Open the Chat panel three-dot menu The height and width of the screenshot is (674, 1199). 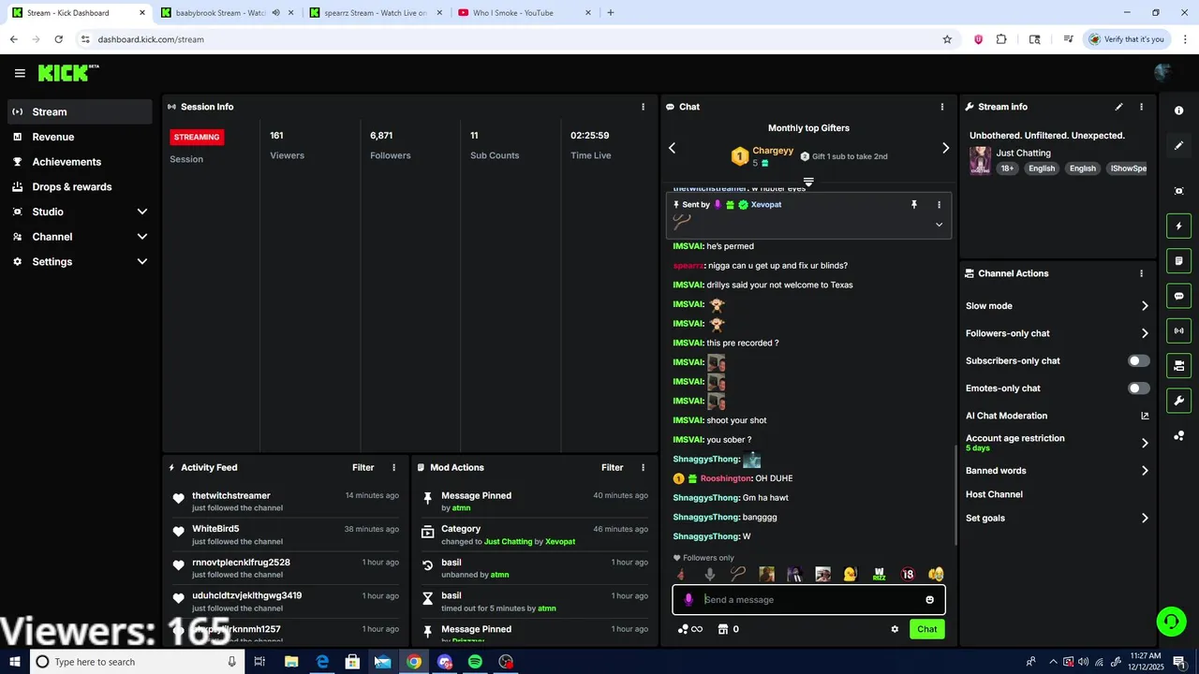pyautogui.click(x=942, y=107)
